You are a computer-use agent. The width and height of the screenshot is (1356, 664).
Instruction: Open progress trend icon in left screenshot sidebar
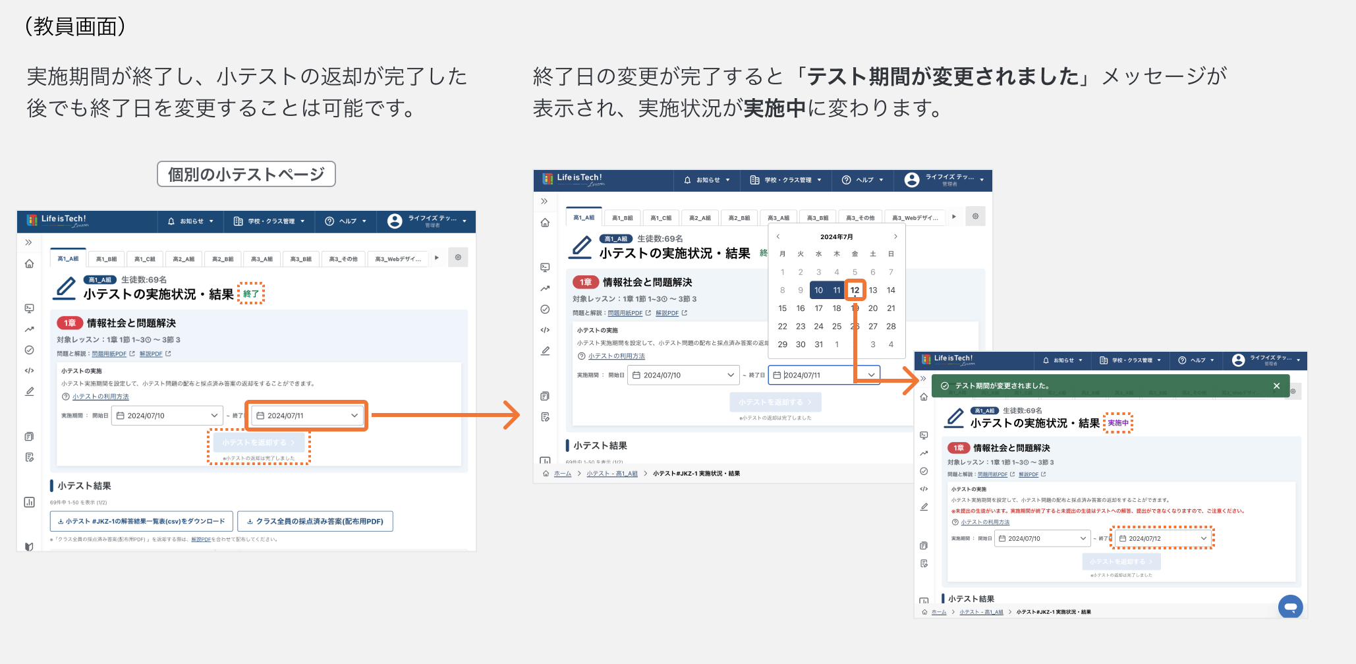click(29, 329)
